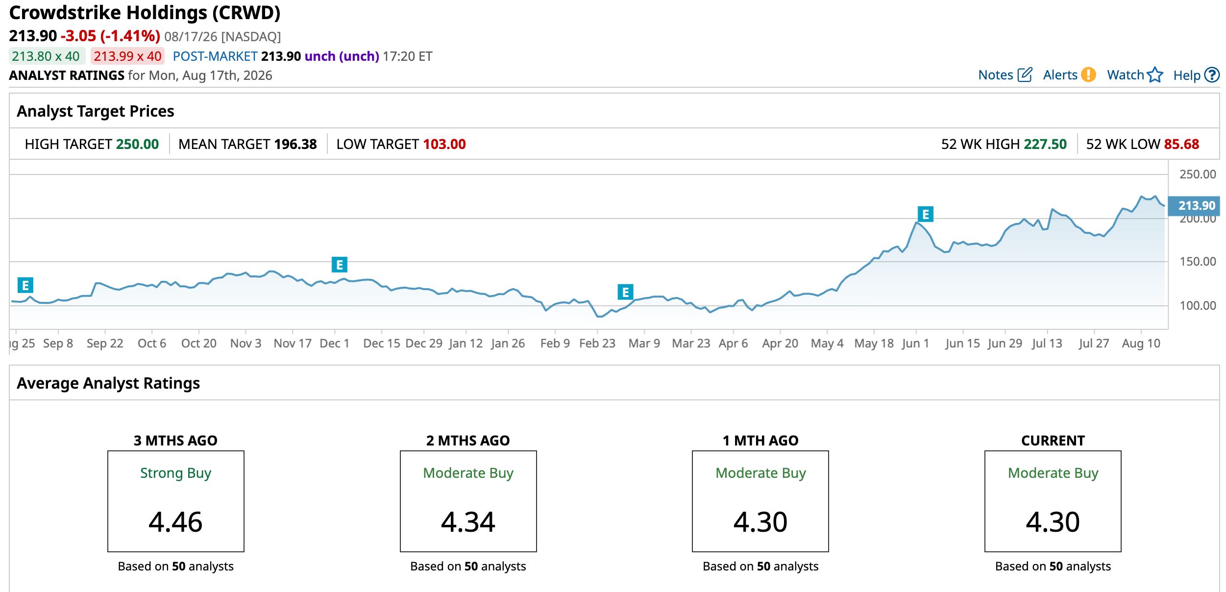
Task: Click the POST-MARKET label
Action: (x=215, y=56)
